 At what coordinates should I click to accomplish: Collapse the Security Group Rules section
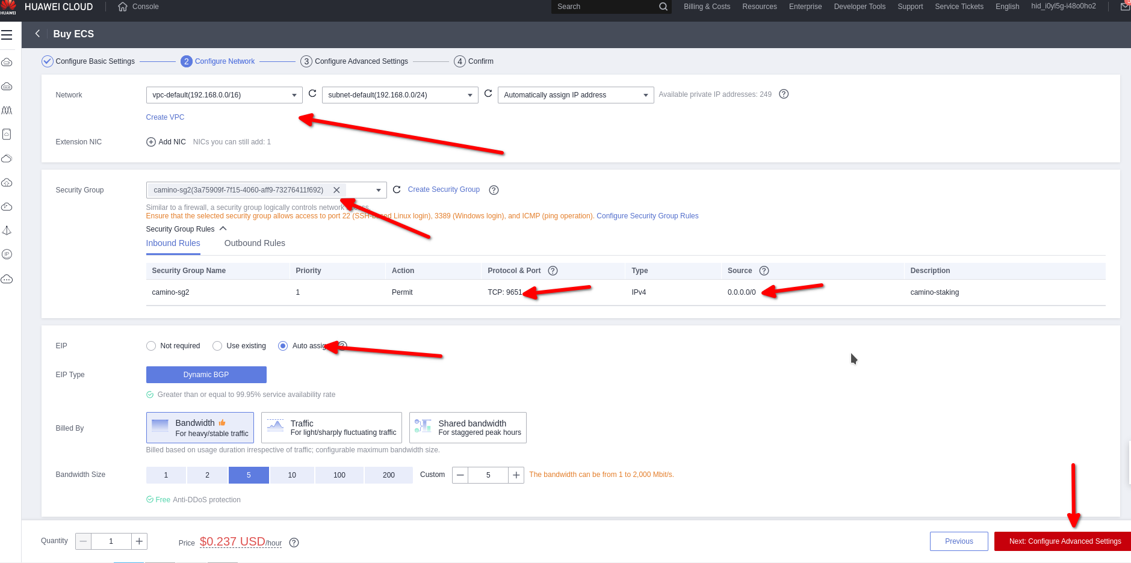223,229
